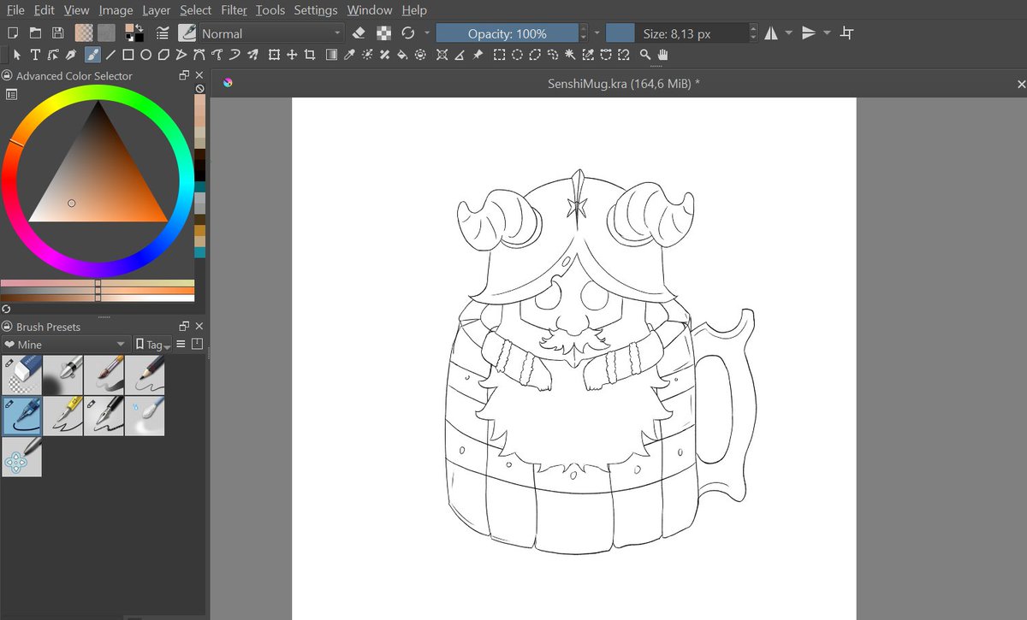Select the Zoom tool
The width and height of the screenshot is (1027, 620).
coord(645,55)
